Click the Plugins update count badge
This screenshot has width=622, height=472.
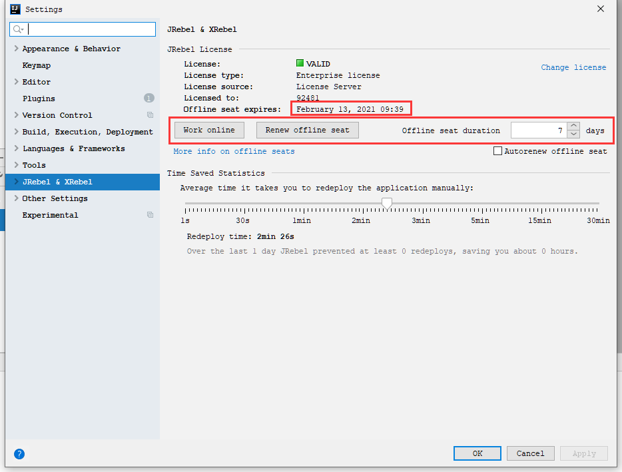(149, 98)
